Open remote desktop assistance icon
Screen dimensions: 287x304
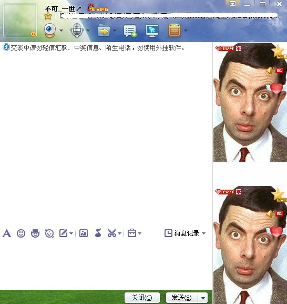point(152,31)
